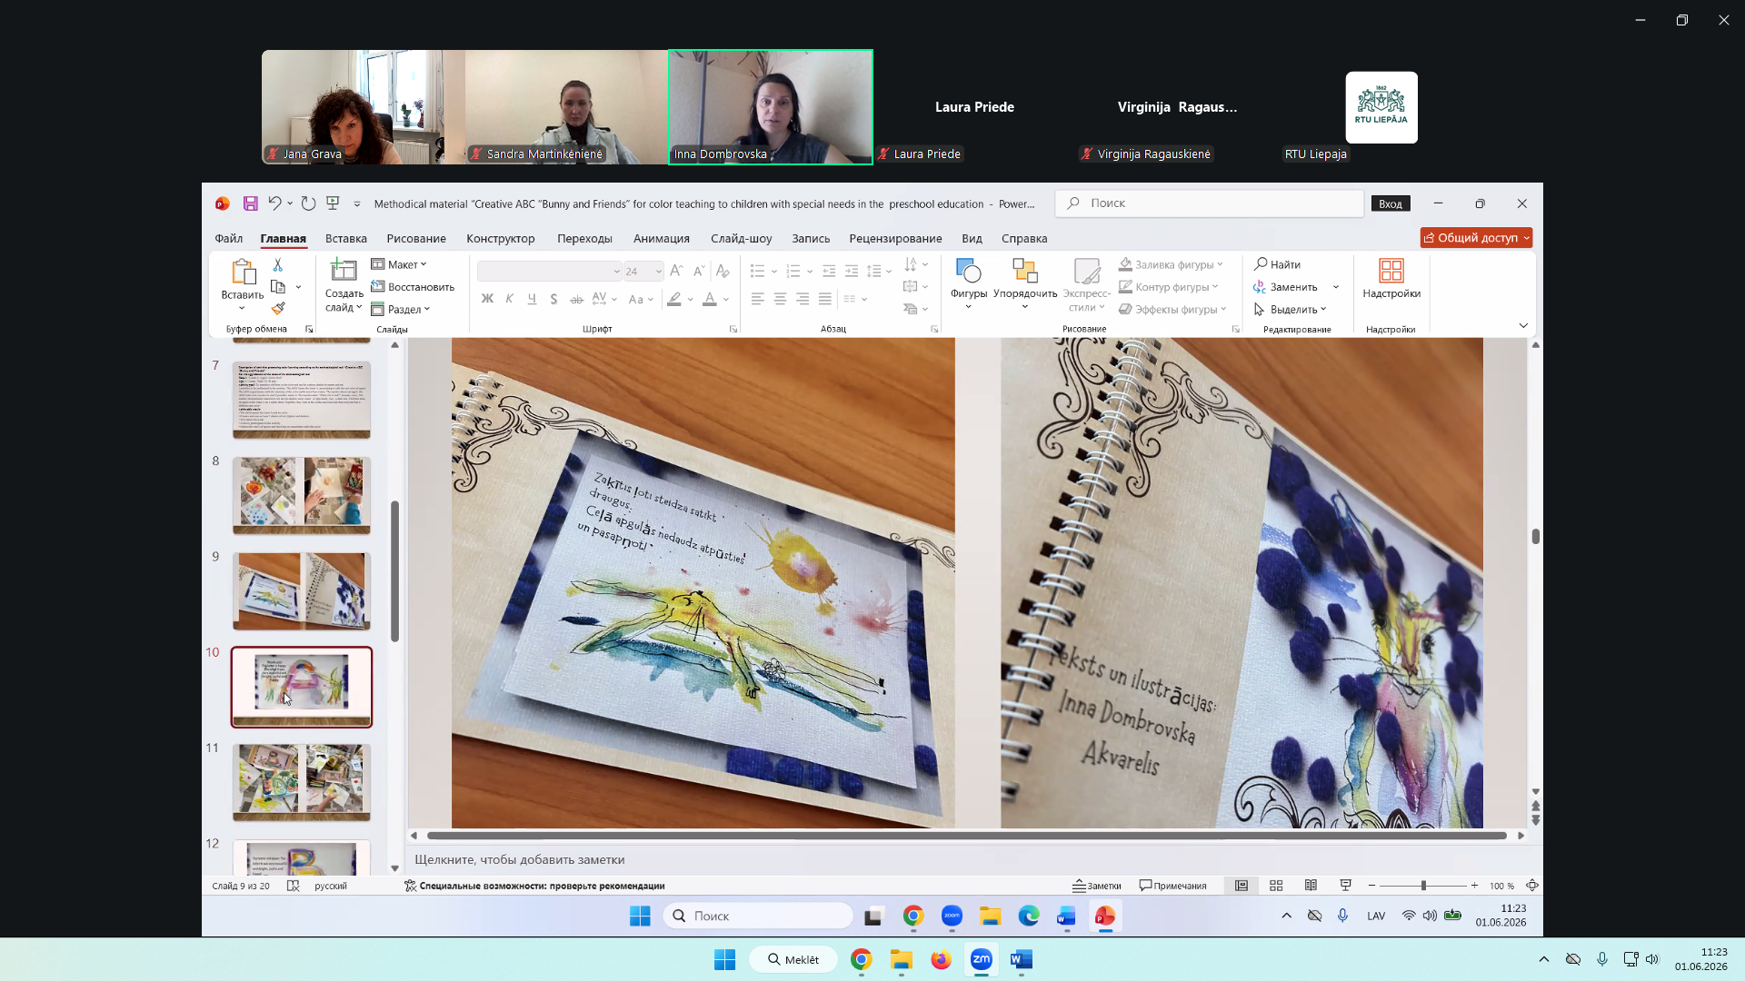Viewport: 1745px width, 981px height.
Task: Click the Save icon in PowerPoint's title bar
Action: click(x=251, y=203)
